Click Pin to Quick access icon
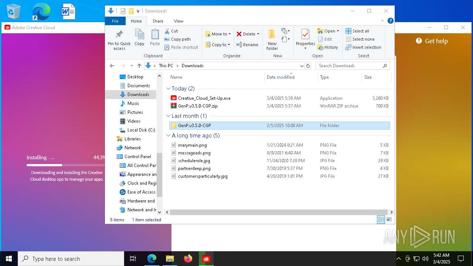The height and width of the screenshot is (266, 473). (119, 34)
